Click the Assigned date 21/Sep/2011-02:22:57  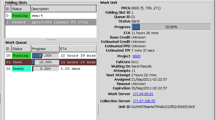tap(149, 80)
